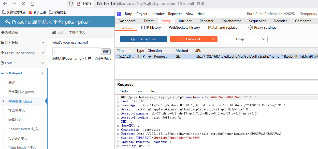The width and height of the screenshot is (318, 149).
Task: Switch request view to Raw
Action: (x=139, y=91)
